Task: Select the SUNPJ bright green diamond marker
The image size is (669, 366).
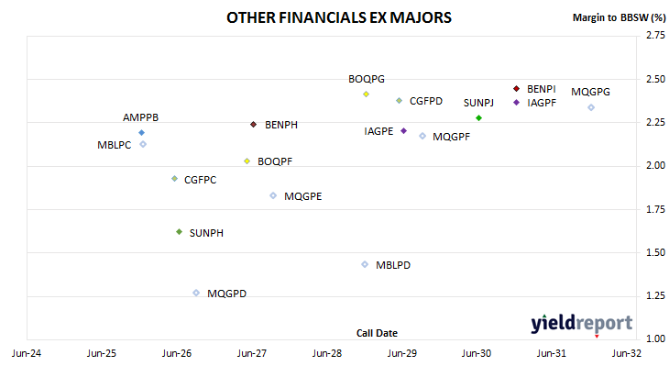Action: coord(478,117)
